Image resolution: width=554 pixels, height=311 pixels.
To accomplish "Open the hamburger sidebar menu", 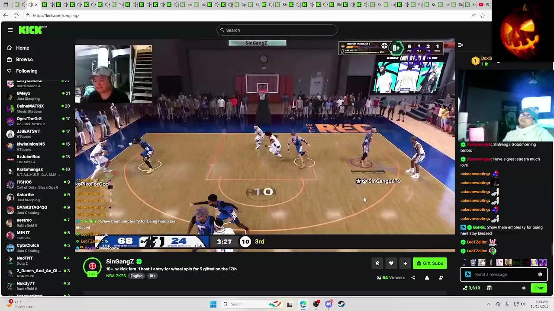I will pyautogui.click(x=10, y=30).
